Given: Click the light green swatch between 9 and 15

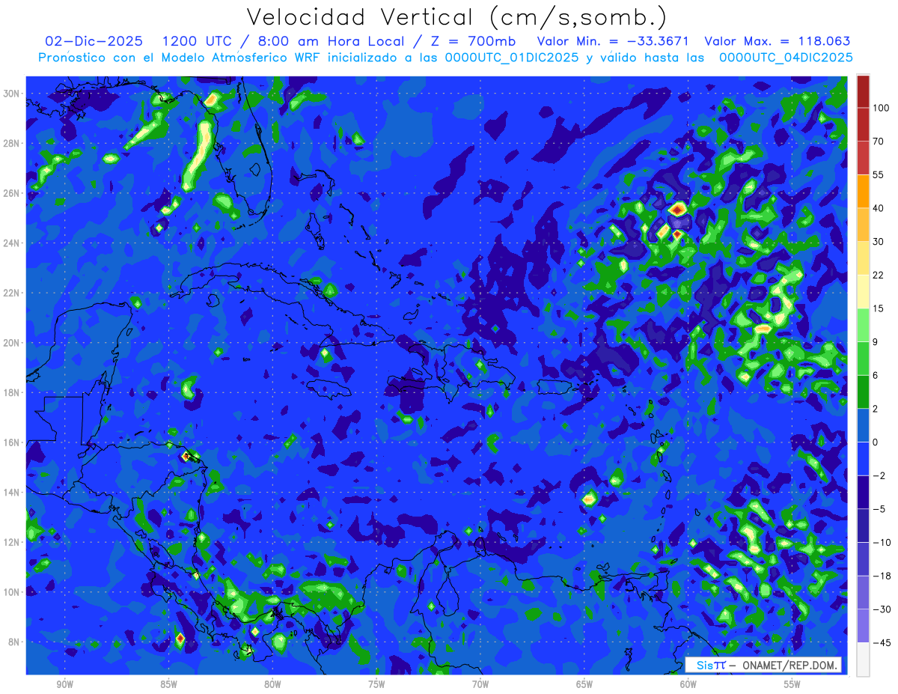Looking at the screenshot, I should [x=863, y=325].
